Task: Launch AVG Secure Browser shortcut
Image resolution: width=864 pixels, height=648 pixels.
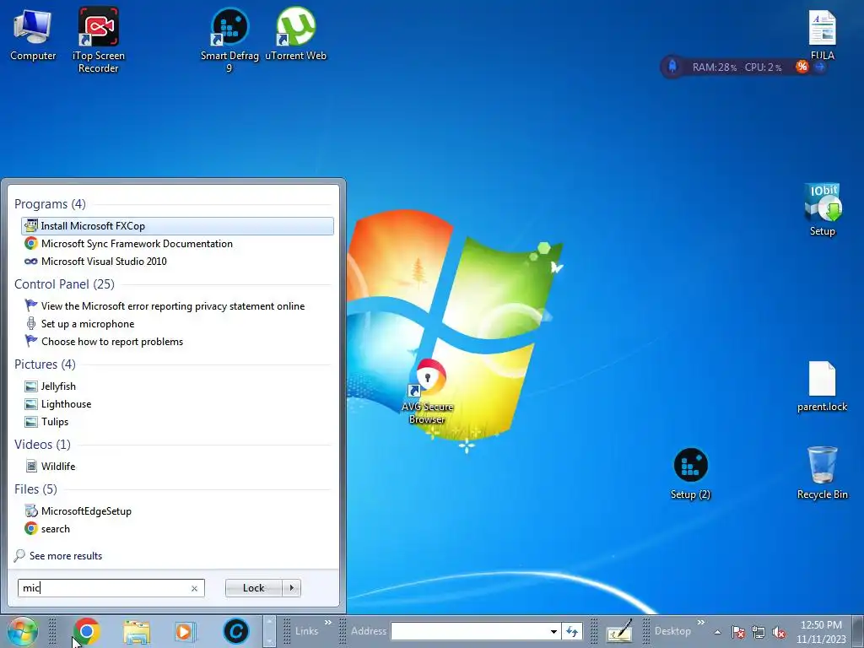Action: pos(428,391)
